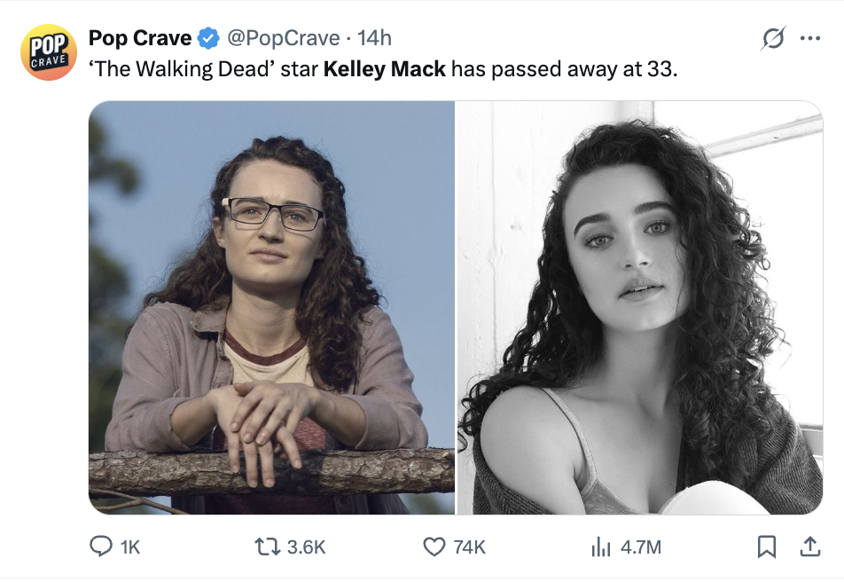Click the tweet text about Kelley Mack
This screenshot has height=582, width=844.
(383, 68)
